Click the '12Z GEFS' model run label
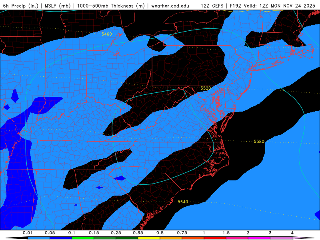320x240 pixels. 212,6
